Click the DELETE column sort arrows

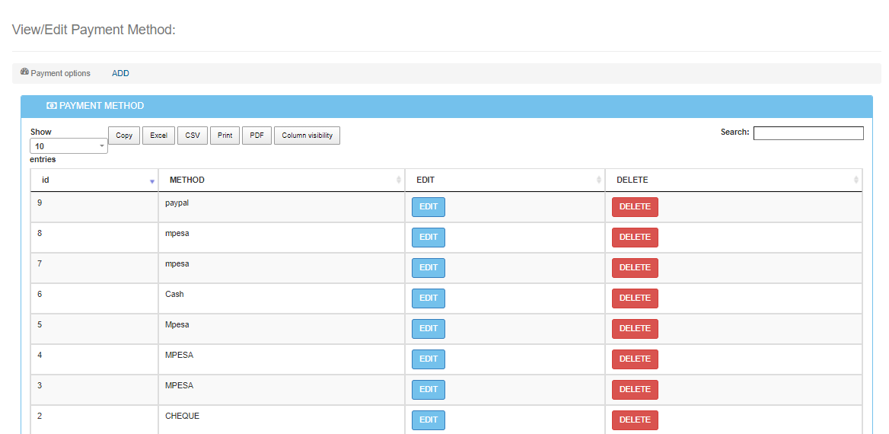pyautogui.click(x=856, y=180)
